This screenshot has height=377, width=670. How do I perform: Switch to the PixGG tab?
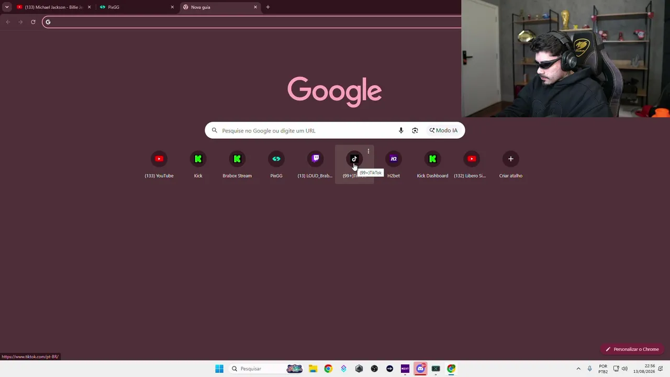pos(137,7)
